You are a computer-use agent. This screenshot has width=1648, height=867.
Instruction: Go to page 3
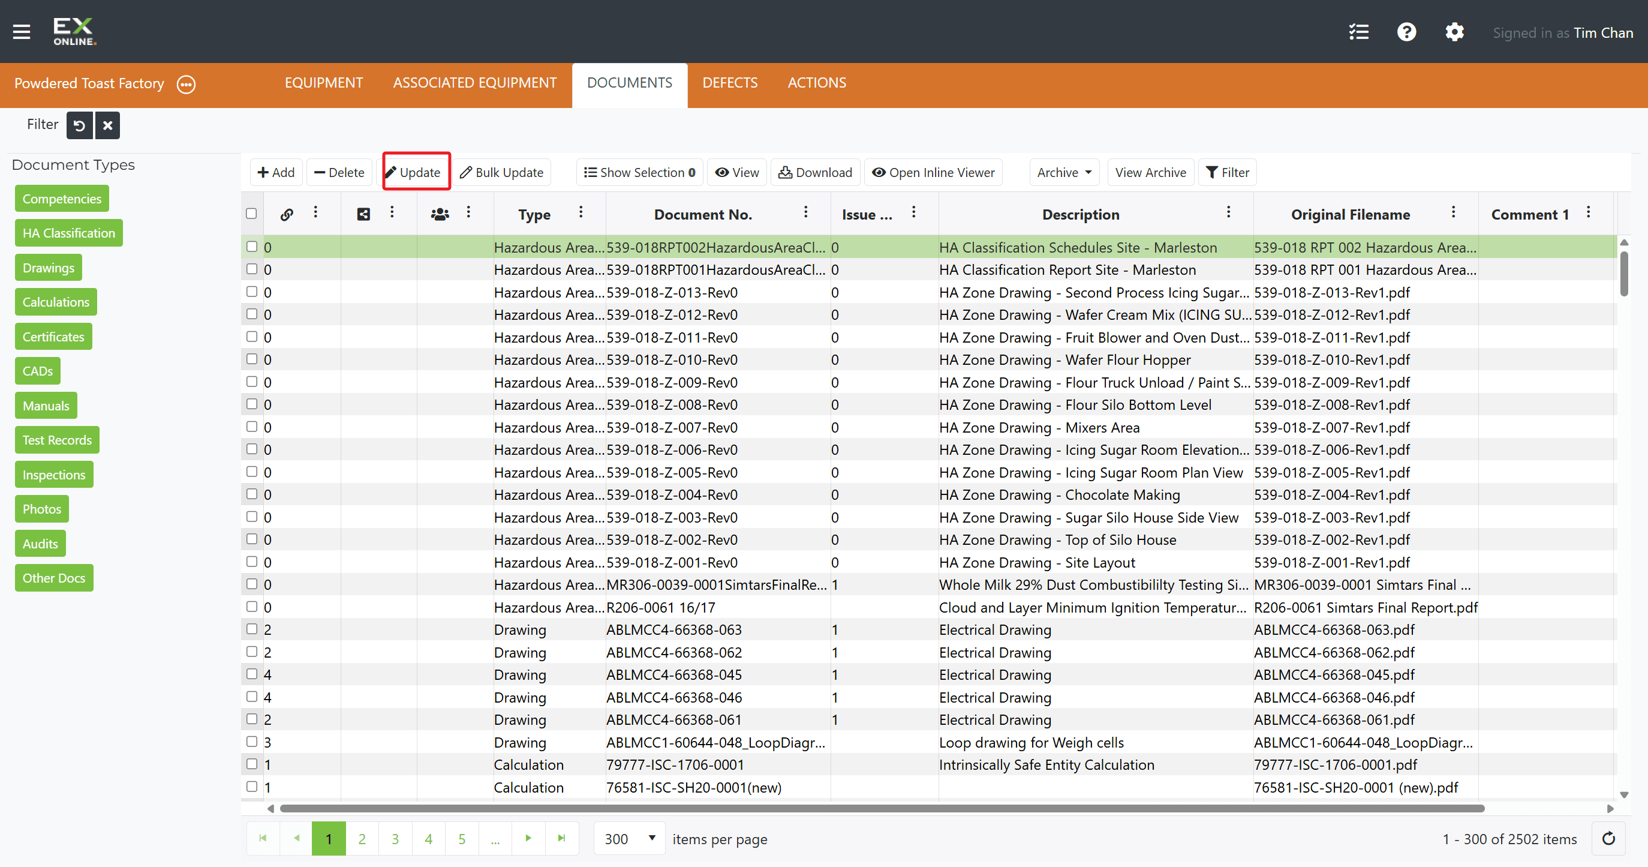[395, 838]
